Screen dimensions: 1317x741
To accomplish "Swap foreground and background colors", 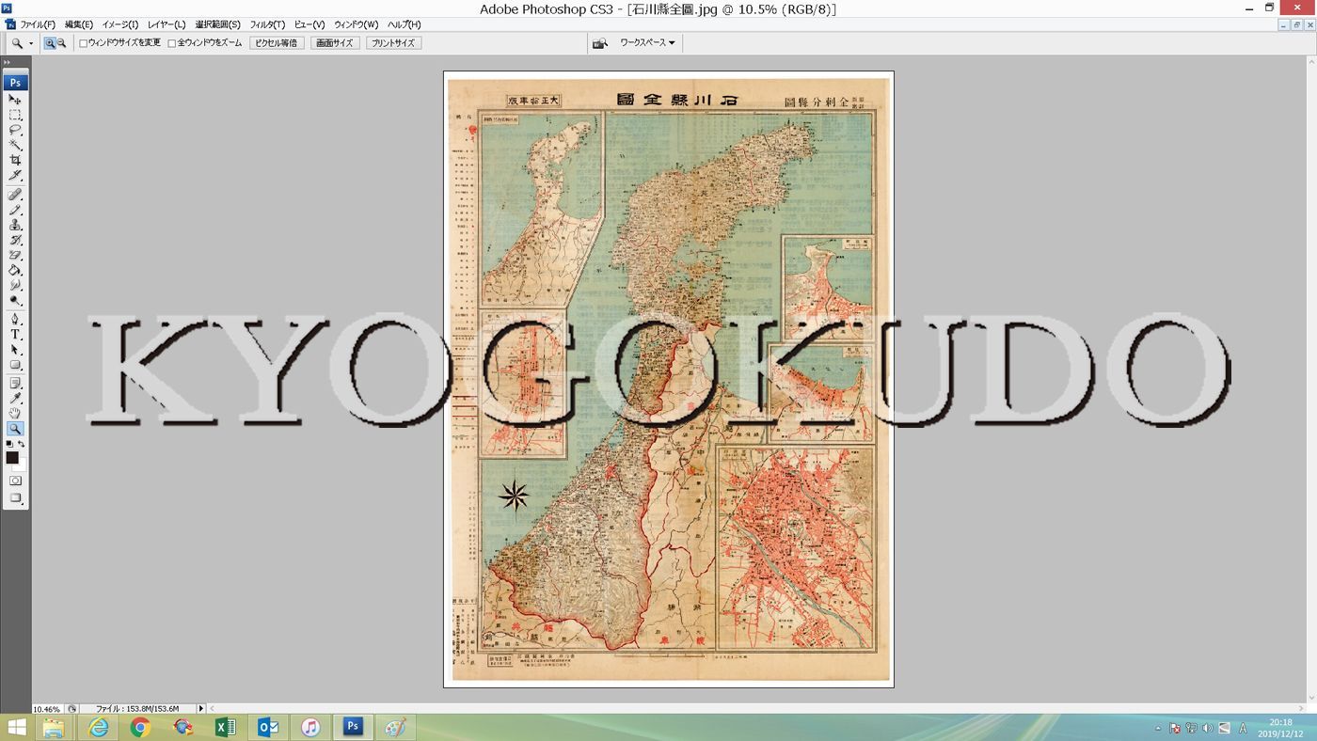I will (22, 444).
